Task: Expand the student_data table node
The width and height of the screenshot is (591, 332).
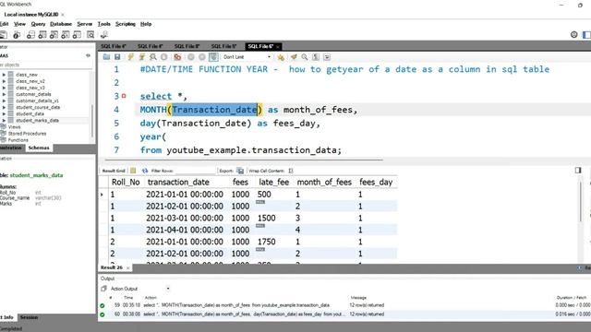Action: [x=4, y=113]
